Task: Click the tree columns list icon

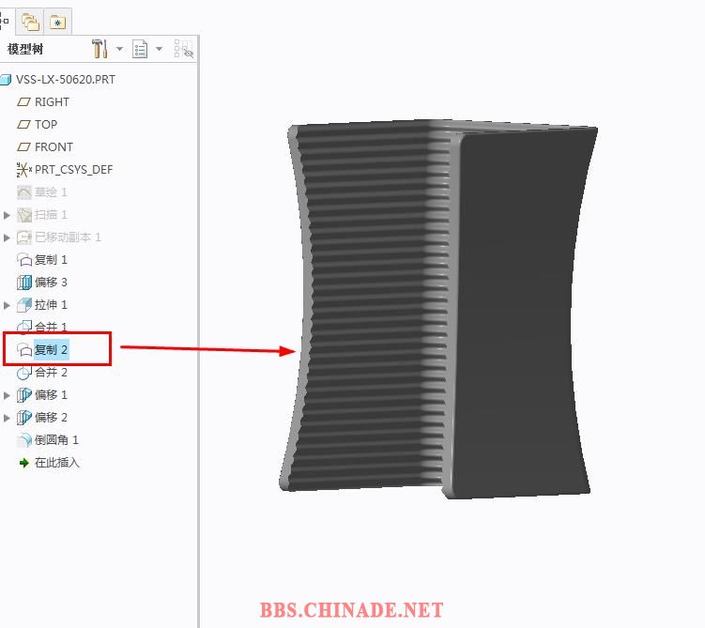Action: [140, 49]
